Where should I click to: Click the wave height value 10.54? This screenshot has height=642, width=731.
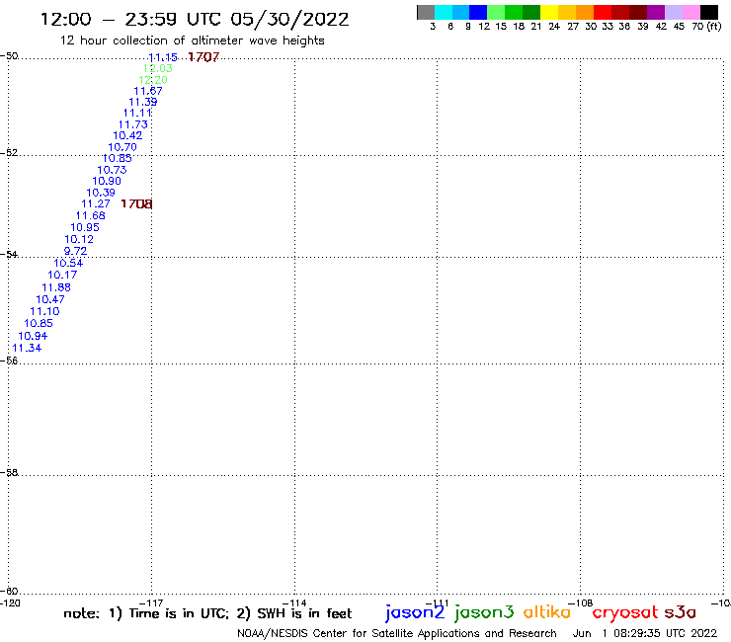(68, 263)
